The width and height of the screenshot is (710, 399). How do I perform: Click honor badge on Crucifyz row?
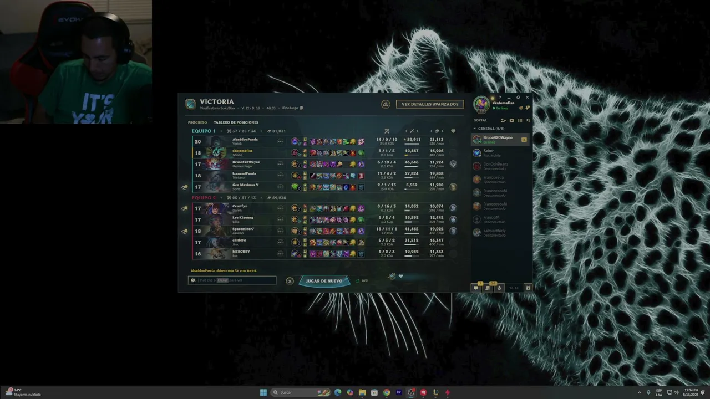pos(453,208)
